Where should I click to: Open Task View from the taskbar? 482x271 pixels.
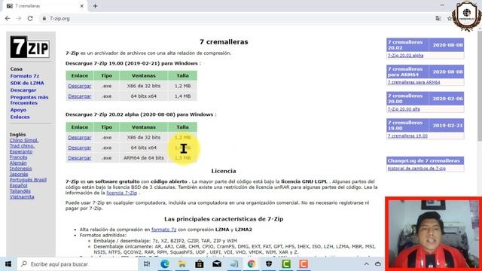[147, 264]
